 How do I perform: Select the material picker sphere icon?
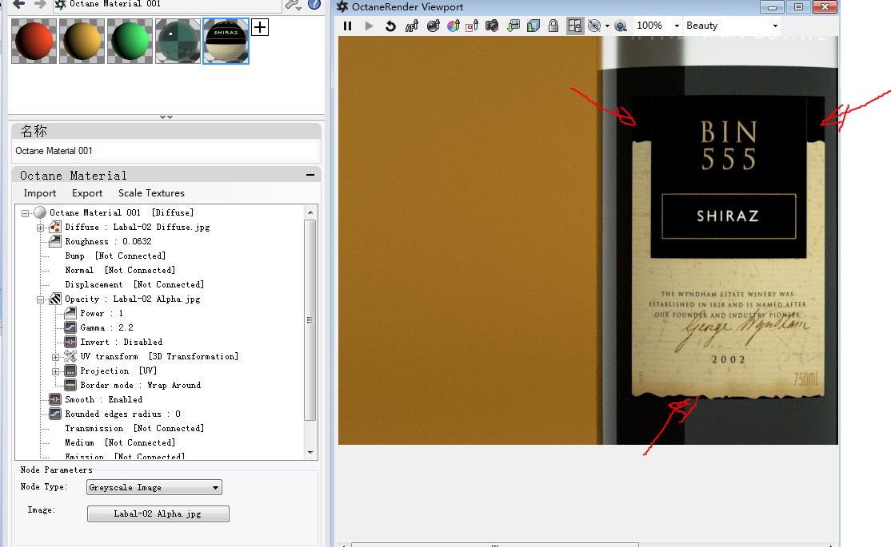click(434, 26)
